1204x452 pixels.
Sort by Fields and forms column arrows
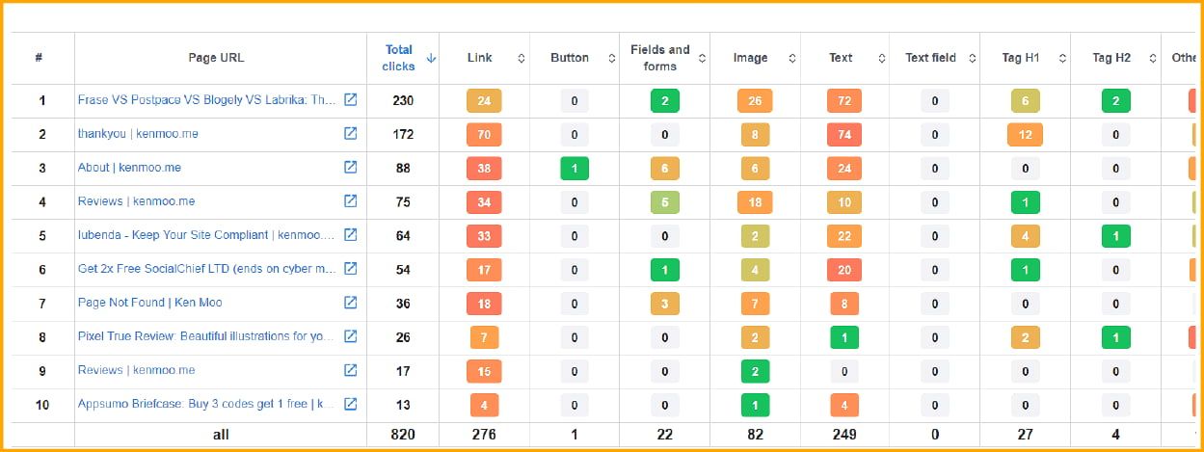(702, 58)
